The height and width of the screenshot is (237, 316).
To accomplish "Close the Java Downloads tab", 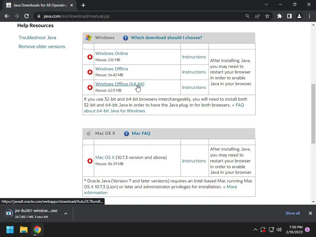I will 72,5.
